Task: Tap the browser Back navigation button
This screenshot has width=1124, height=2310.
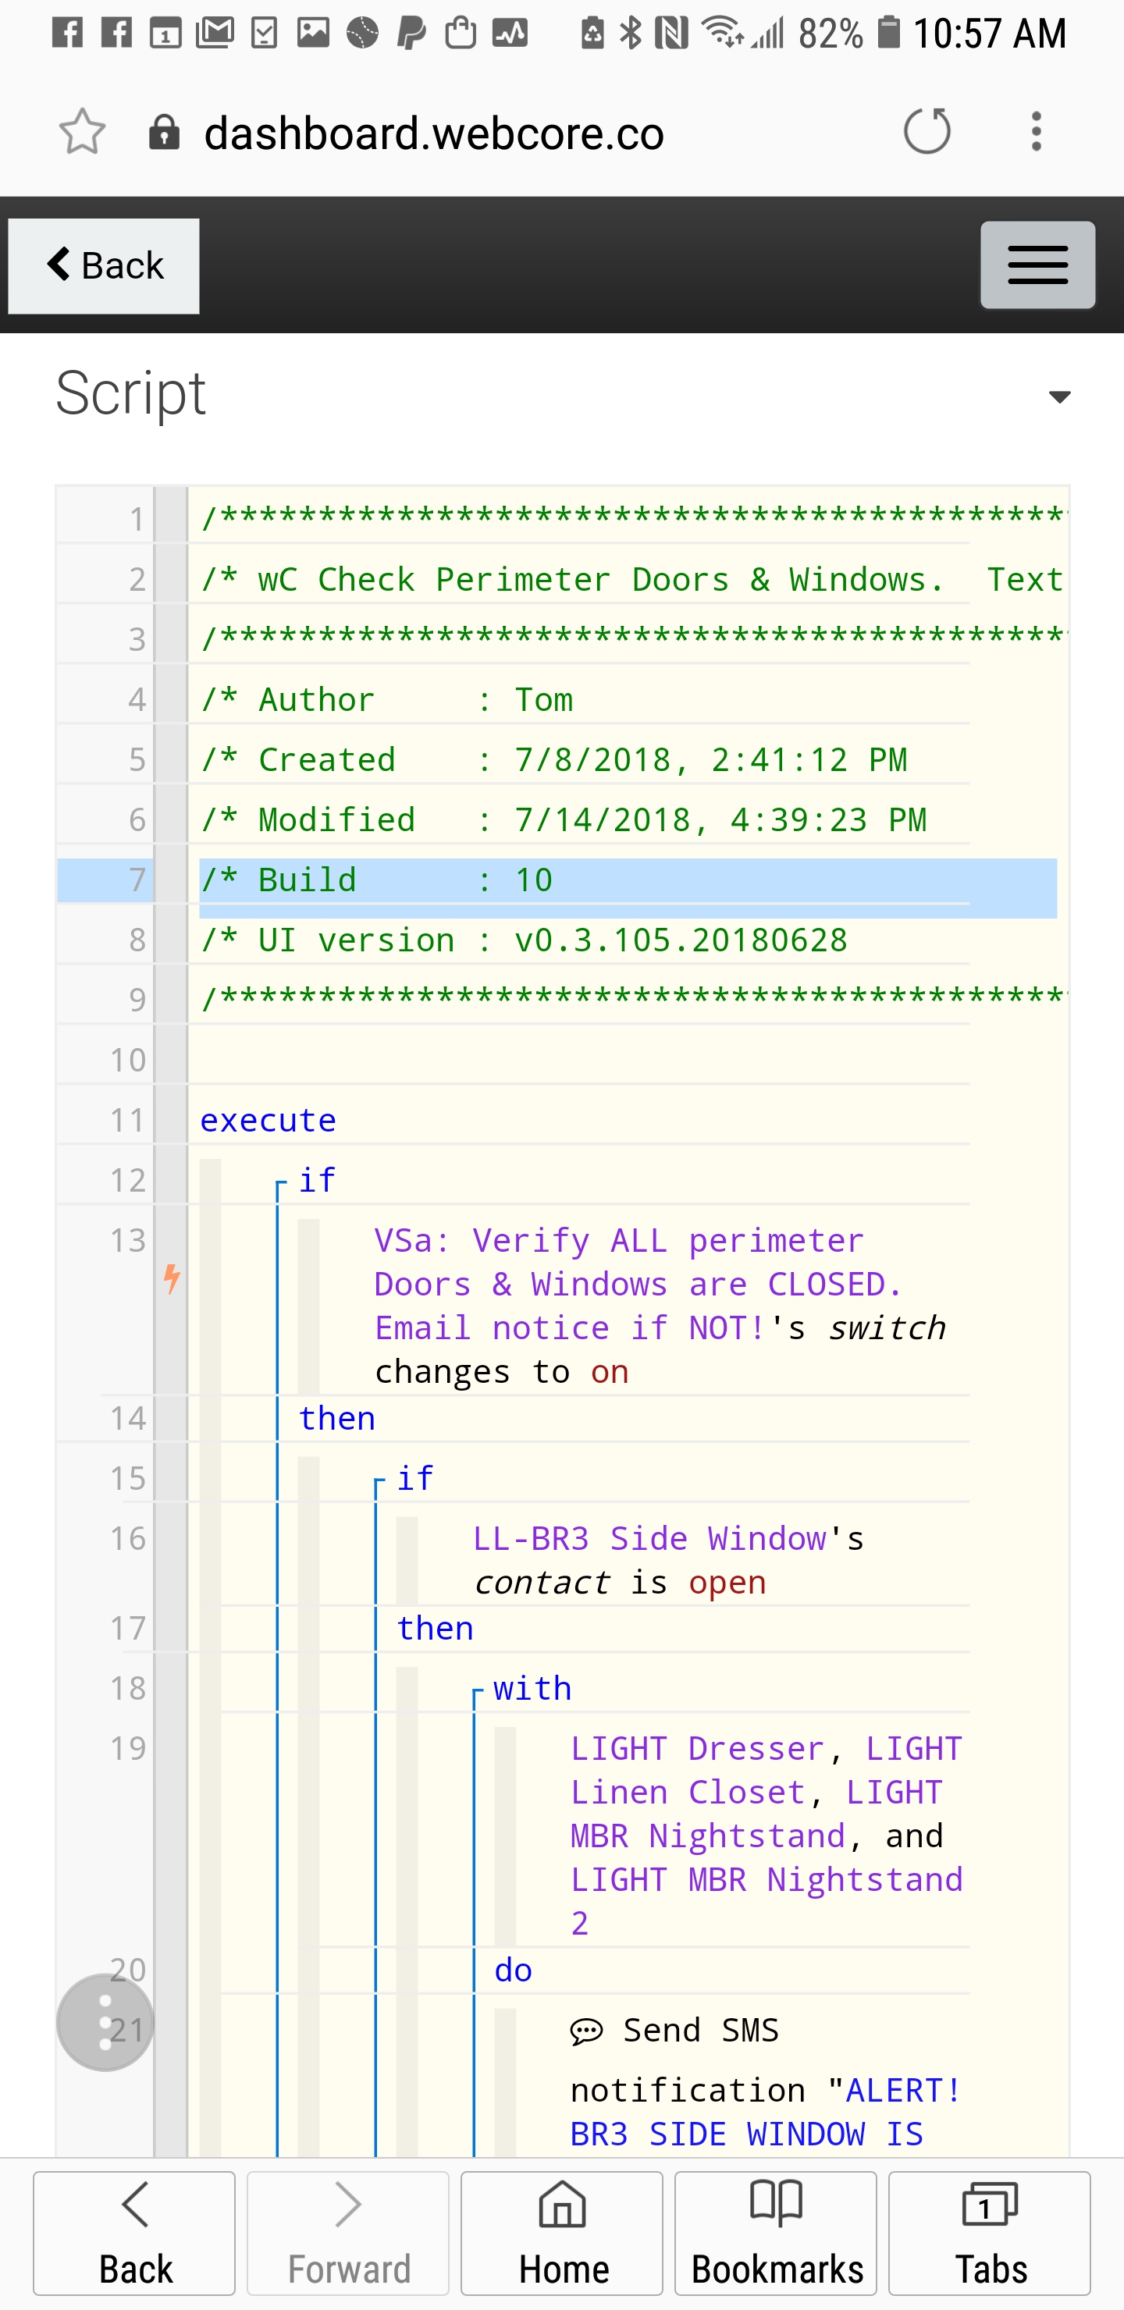Action: click(x=134, y=2232)
